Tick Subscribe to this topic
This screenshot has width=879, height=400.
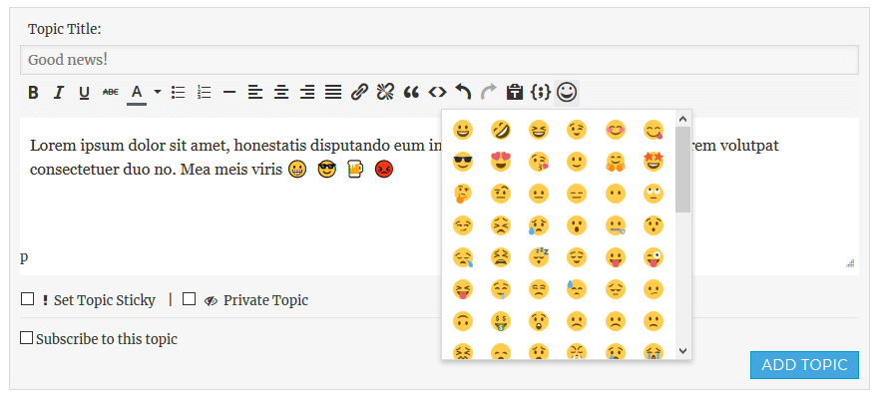27,338
